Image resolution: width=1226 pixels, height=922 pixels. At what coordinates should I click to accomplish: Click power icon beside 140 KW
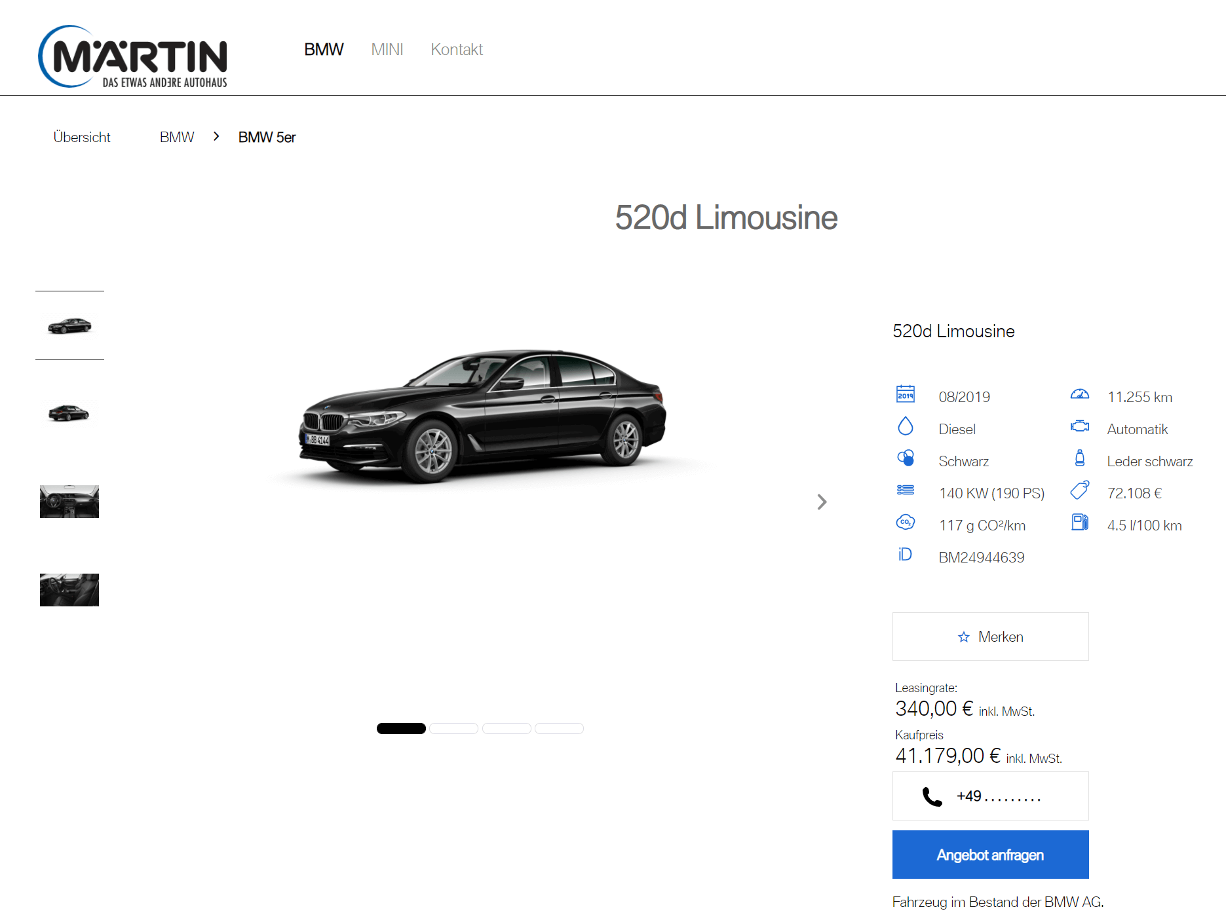906,490
